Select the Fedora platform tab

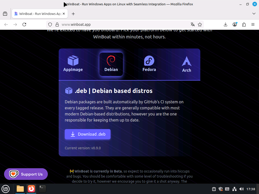pyautogui.click(x=149, y=64)
